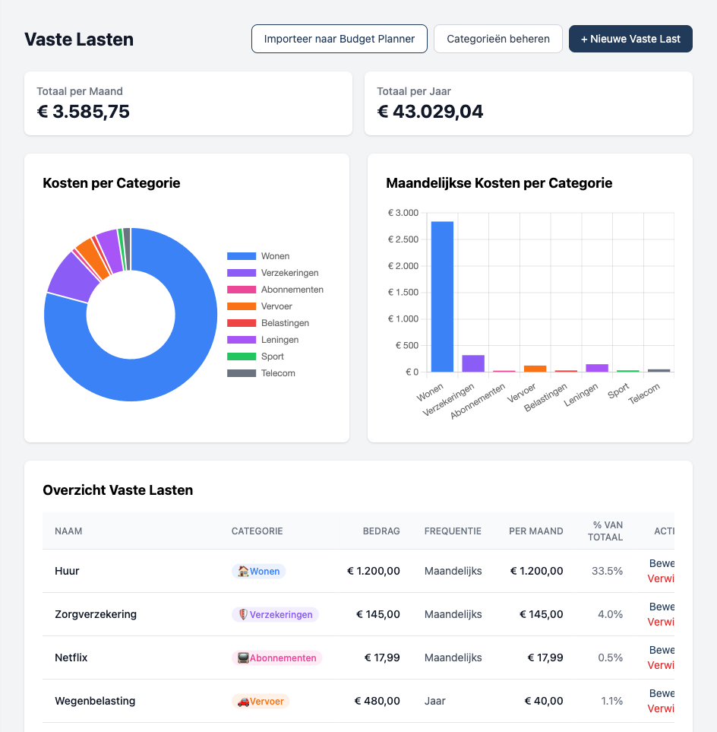This screenshot has width=717, height=732.
Task: Toggle the Abonnementen legend color swatch
Action: (x=242, y=290)
